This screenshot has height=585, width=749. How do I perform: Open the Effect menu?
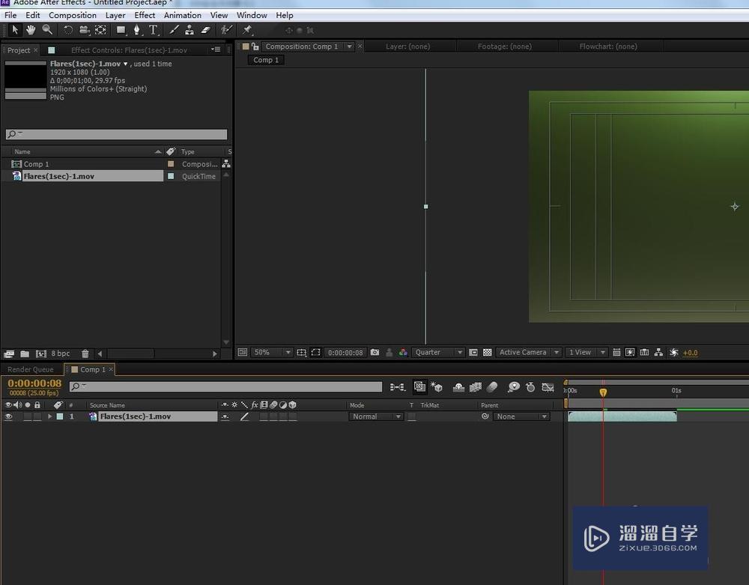point(145,15)
